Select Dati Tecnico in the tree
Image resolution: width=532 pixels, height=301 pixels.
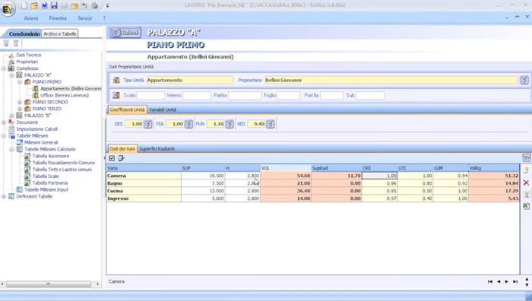(x=29, y=55)
